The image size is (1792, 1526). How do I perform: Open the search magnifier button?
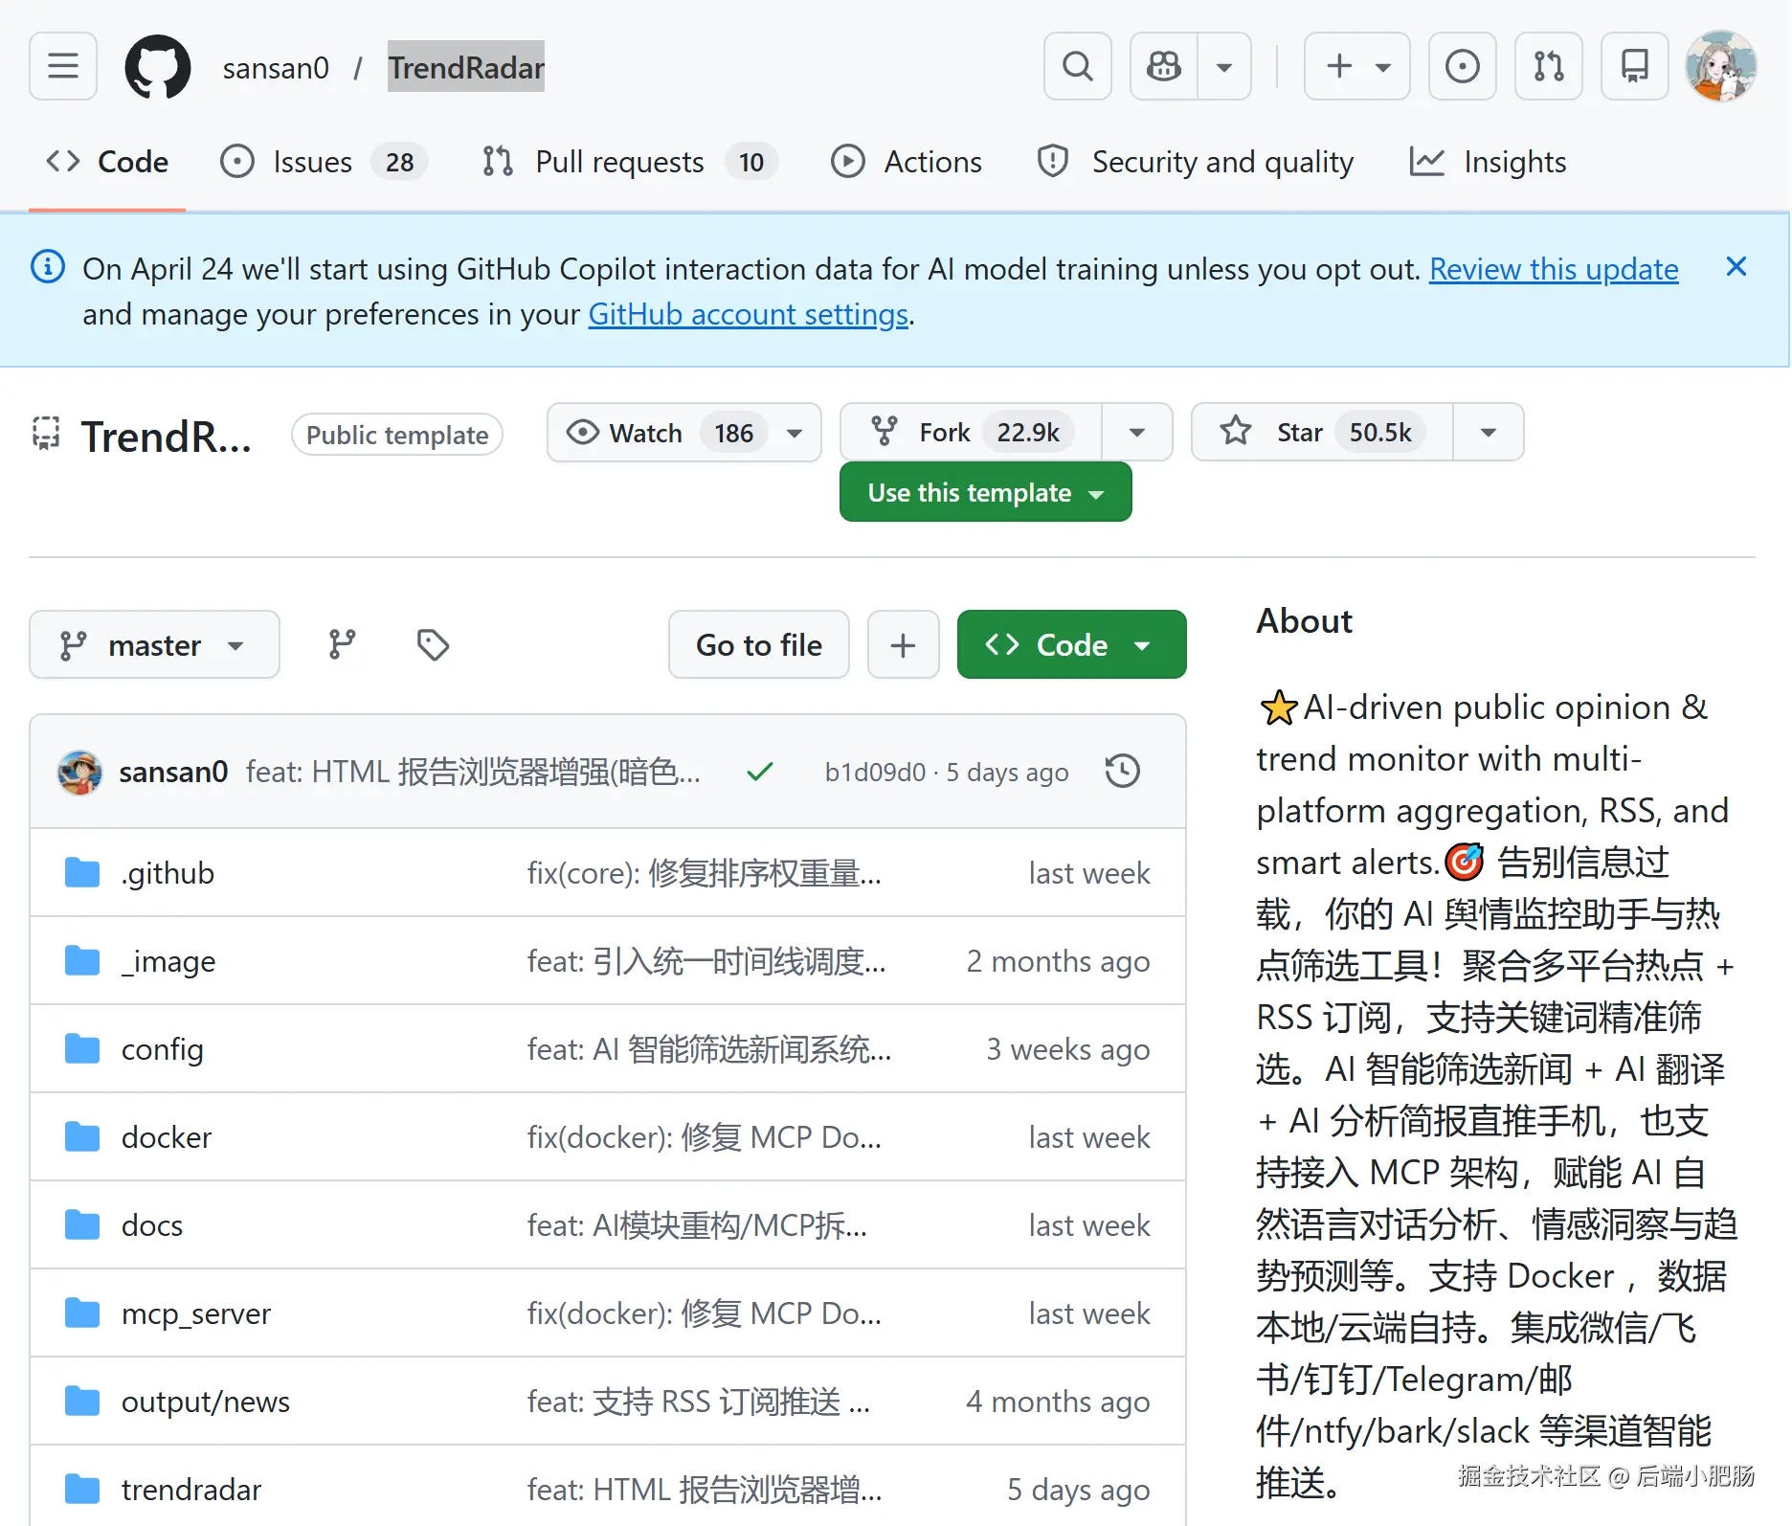[1078, 66]
